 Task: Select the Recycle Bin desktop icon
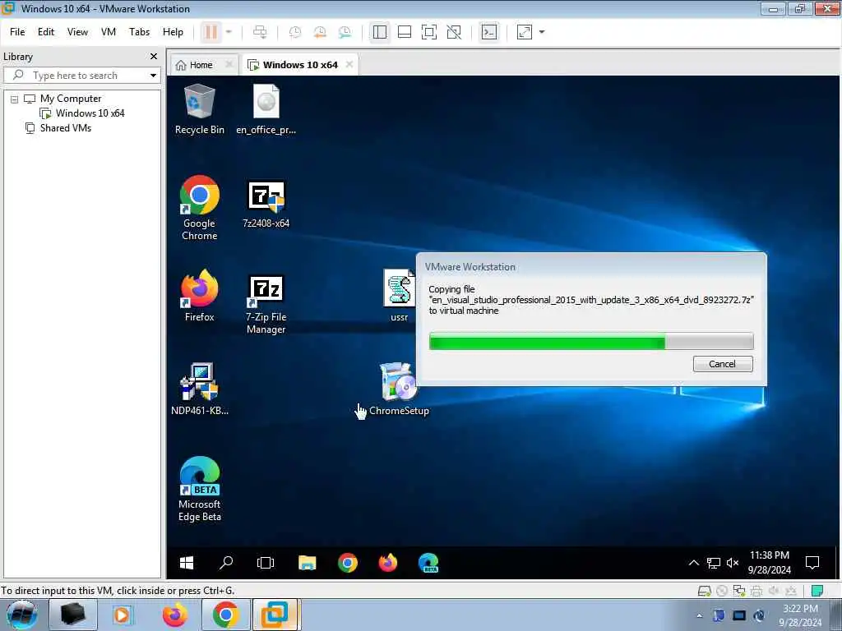pyautogui.click(x=199, y=110)
